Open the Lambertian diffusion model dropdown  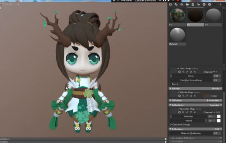click(215, 100)
